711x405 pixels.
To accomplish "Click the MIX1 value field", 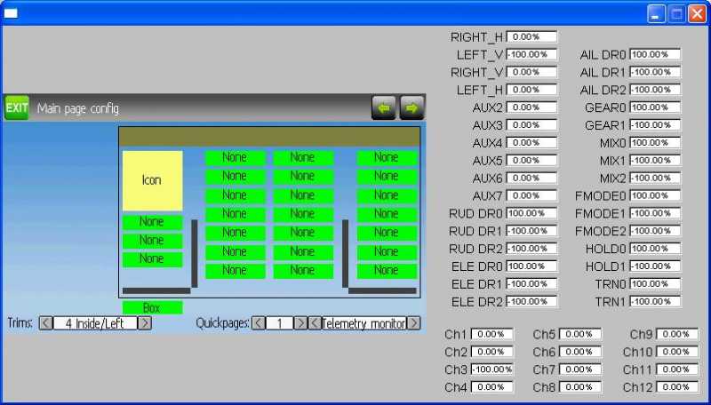I will coord(655,161).
